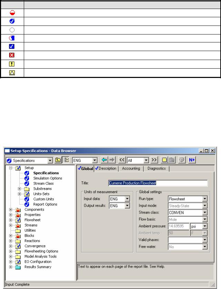
Task: Open the Input mode Steady-State dropdown
Action: (205, 206)
